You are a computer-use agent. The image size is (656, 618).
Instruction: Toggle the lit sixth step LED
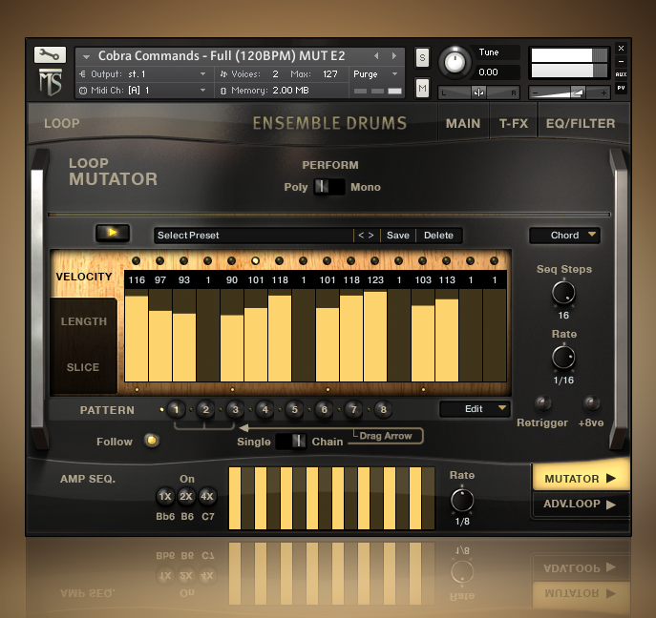[x=255, y=260]
